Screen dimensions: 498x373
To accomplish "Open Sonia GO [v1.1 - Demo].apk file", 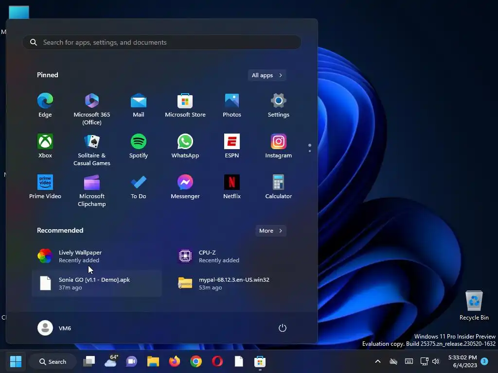I will [97, 284].
